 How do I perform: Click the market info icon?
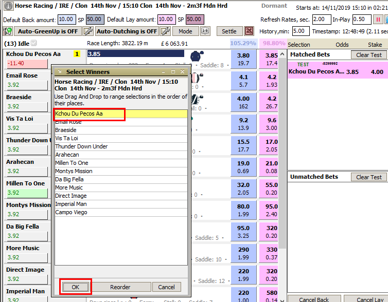point(8,6)
